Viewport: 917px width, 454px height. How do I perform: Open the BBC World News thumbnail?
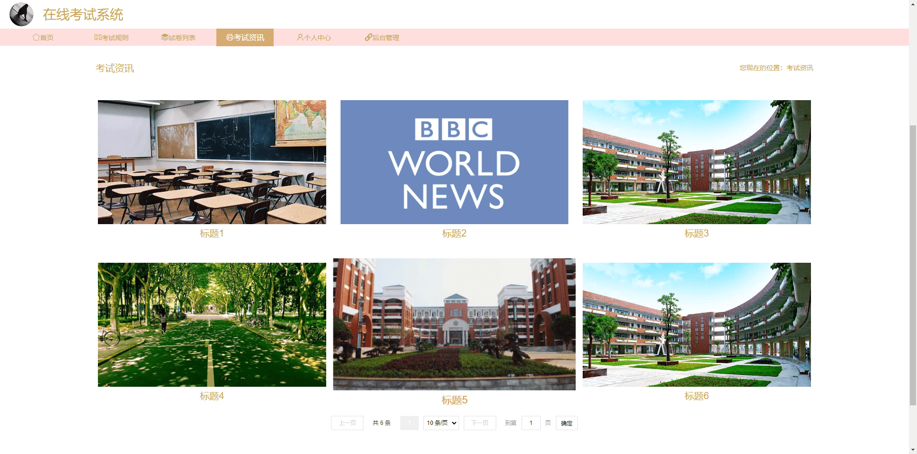tap(454, 162)
